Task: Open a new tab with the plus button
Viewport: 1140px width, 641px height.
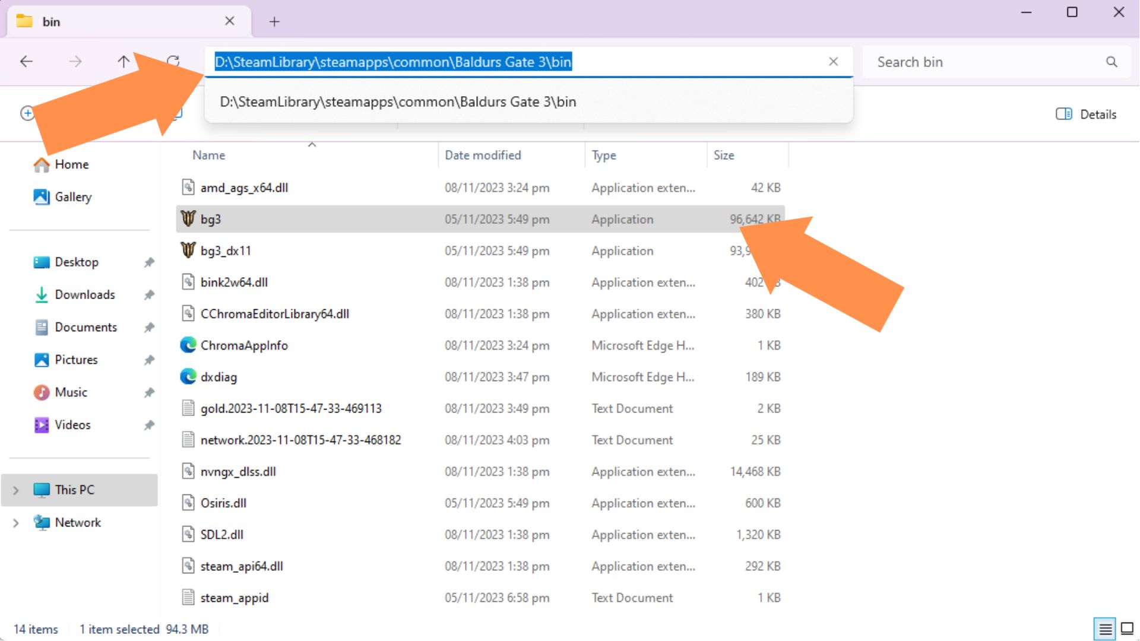Action: click(274, 22)
